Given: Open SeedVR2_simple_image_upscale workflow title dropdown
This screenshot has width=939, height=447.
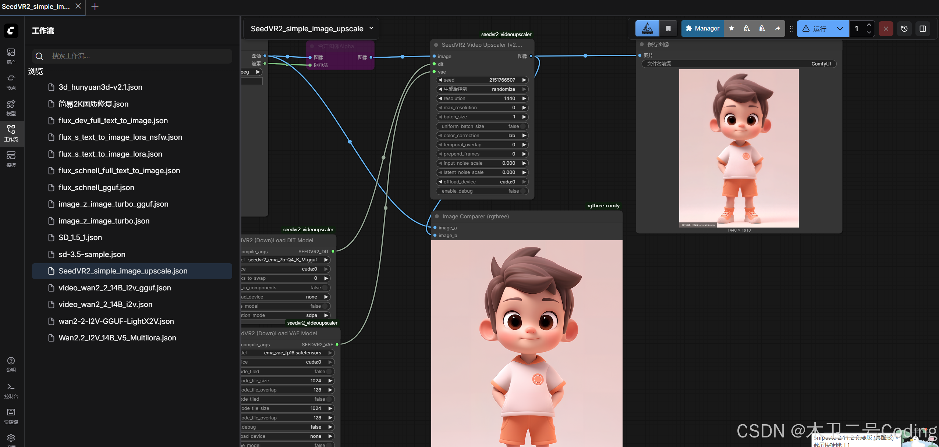Looking at the screenshot, I should coord(371,28).
